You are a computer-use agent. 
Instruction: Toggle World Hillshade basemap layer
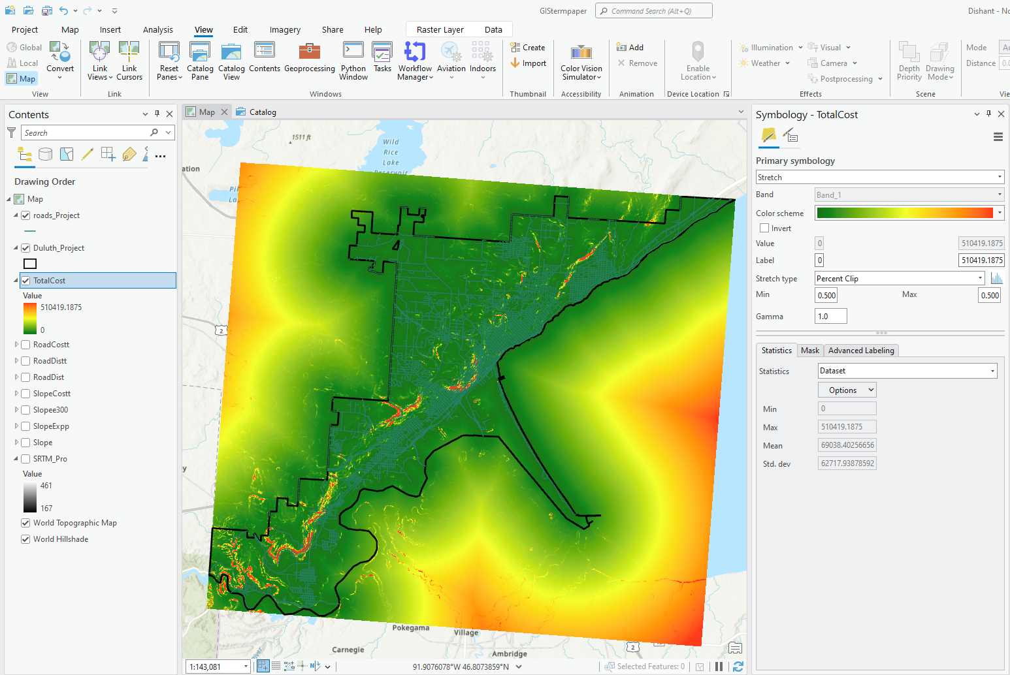pyautogui.click(x=25, y=539)
